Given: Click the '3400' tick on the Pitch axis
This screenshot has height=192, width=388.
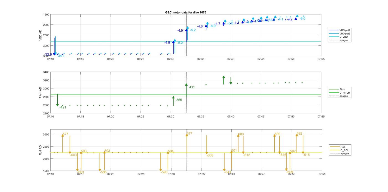Looking at the screenshot, I should pyautogui.click(x=46, y=72).
